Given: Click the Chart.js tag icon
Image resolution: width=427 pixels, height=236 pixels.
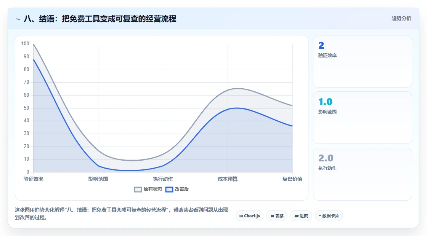Looking at the screenshot, I should [x=241, y=216].
